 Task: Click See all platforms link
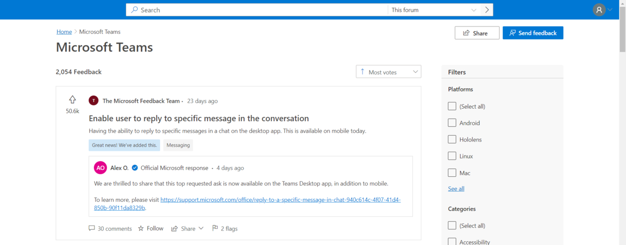click(456, 188)
